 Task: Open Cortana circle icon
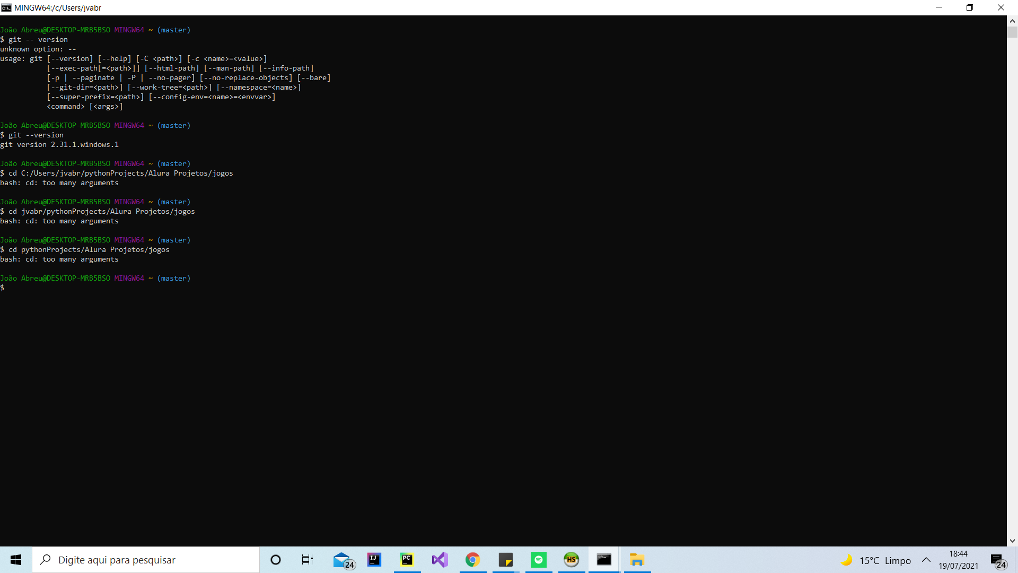(x=276, y=560)
